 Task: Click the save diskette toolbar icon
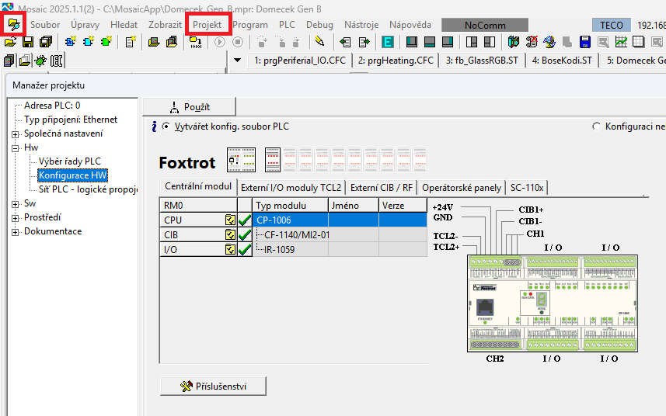point(27,42)
